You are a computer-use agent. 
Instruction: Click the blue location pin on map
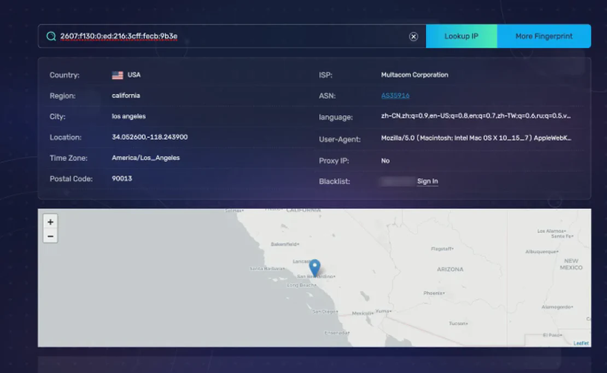pyautogui.click(x=314, y=267)
